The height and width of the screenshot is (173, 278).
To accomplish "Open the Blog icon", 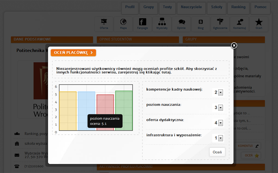I will pos(201,24).
